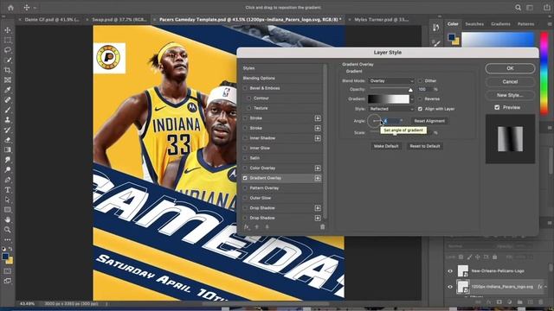The image size is (554, 311).
Task: Enable the Inner Glow checkbox
Action: pos(245,148)
